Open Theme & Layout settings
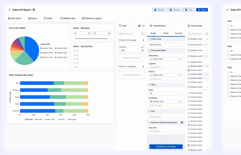 tap(92, 18)
